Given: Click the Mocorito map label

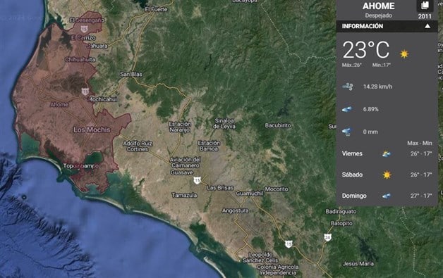Looking at the screenshot, I should click(x=277, y=189).
